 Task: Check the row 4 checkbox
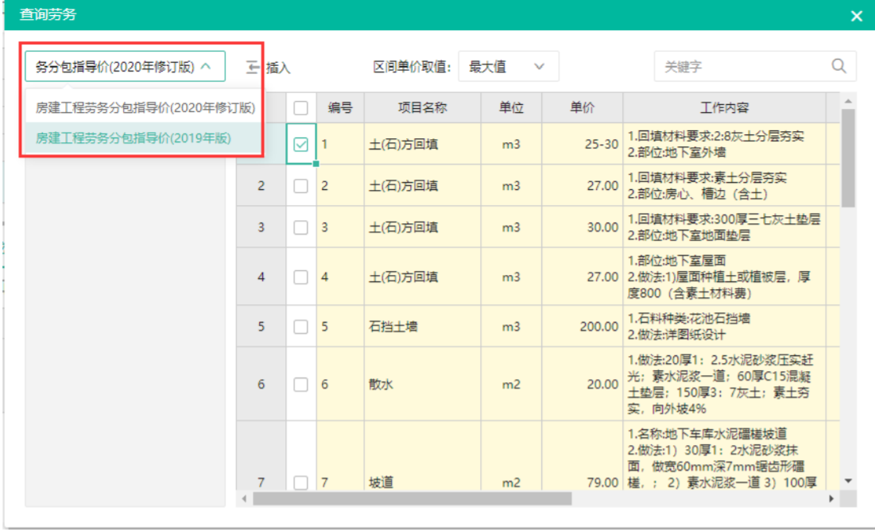click(300, 277)
